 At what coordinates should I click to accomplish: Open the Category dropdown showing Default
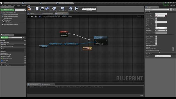tap(161, 28)
